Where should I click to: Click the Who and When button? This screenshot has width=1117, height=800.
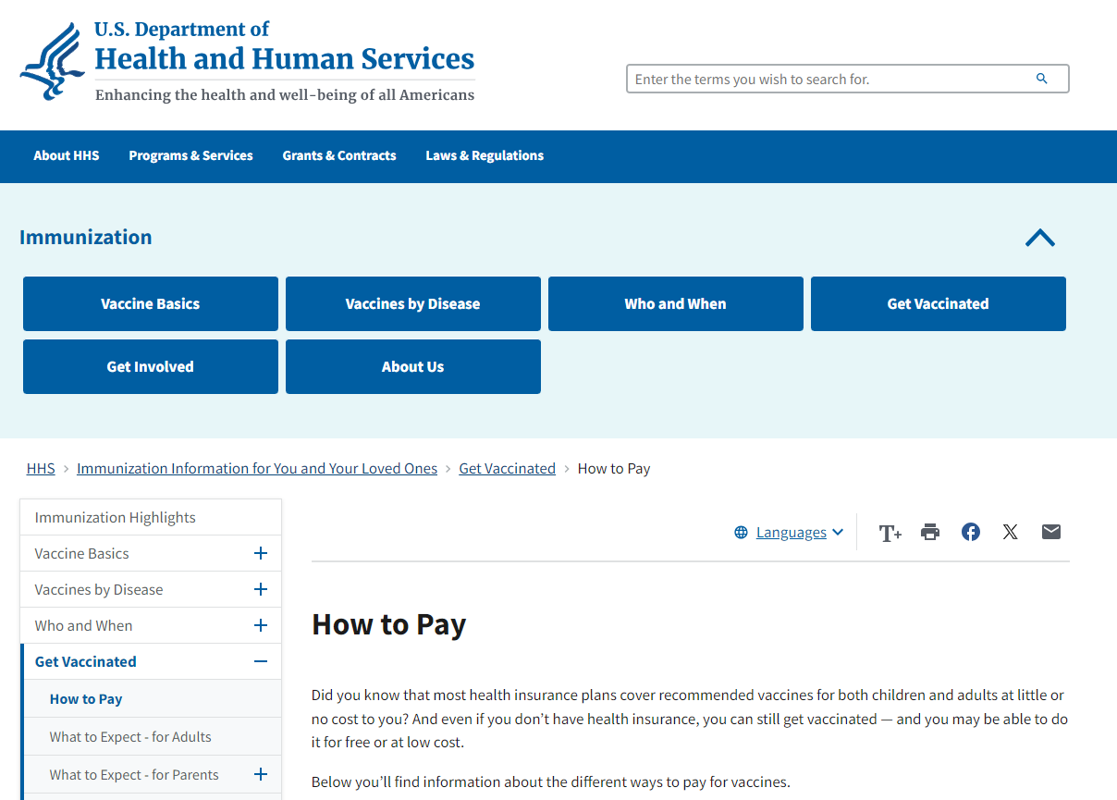point(675,303)
